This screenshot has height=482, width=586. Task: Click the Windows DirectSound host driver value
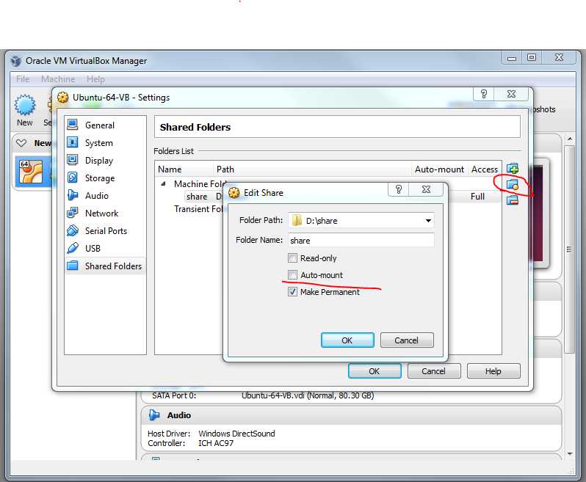point(236,434)
